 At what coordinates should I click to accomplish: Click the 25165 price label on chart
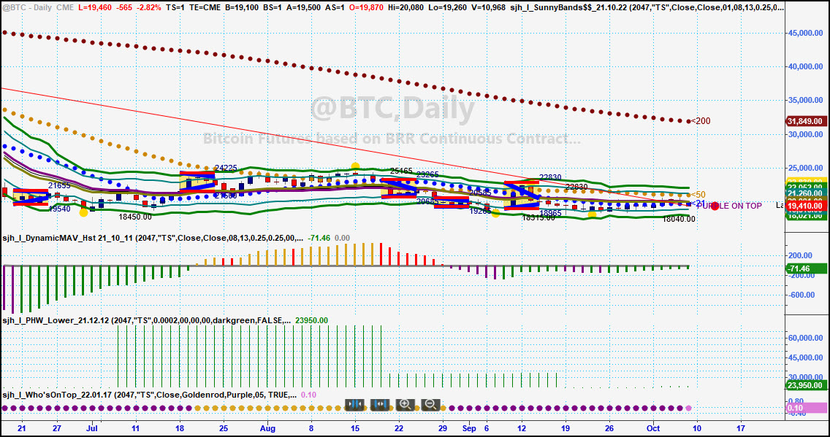tap(401, 171)
